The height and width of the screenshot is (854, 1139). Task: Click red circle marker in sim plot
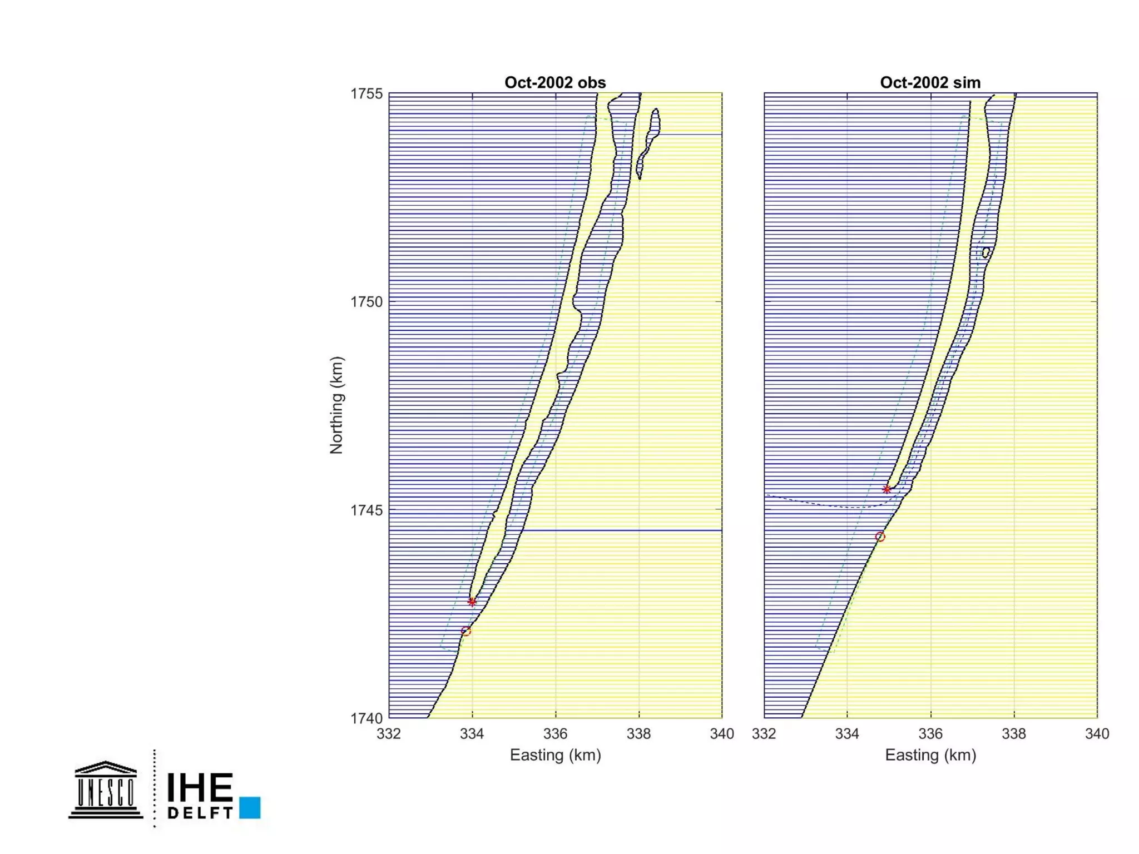(x=880, y=537)
